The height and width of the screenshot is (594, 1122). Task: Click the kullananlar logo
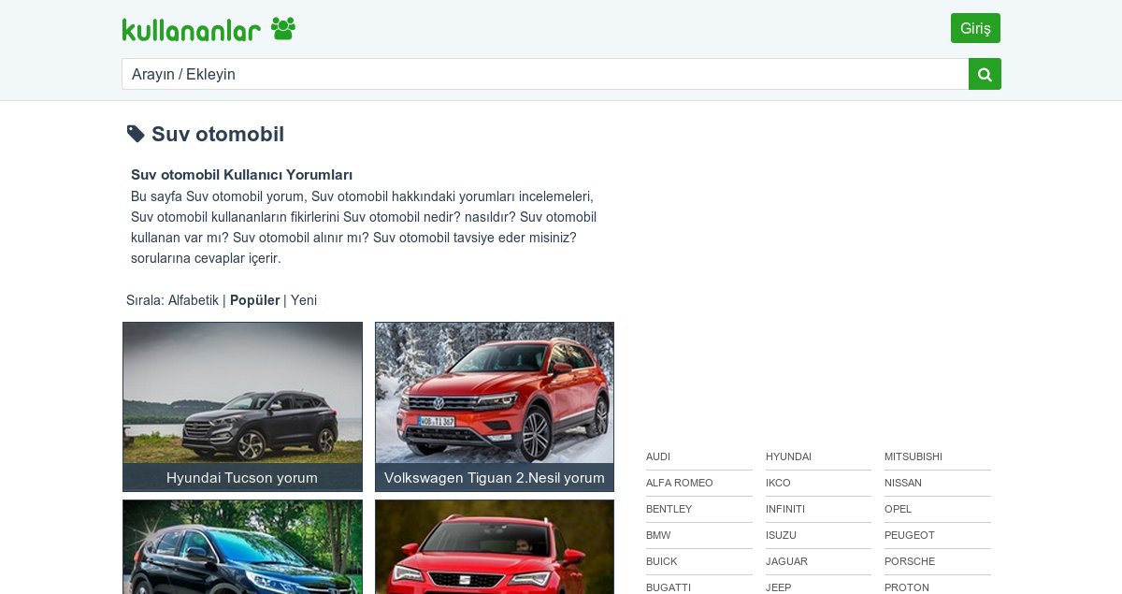pos(209,29)
